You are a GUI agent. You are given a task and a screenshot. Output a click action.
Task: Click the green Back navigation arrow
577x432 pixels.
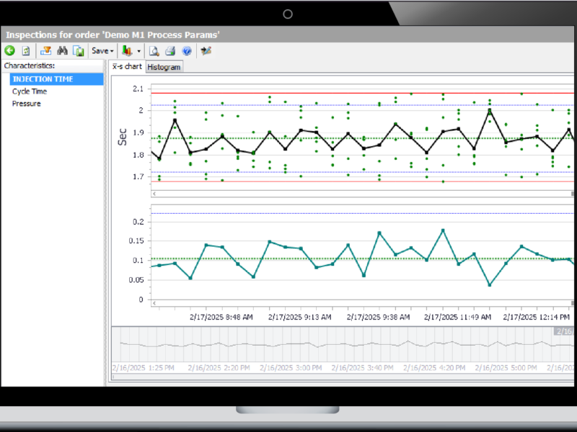coord(9,50)
